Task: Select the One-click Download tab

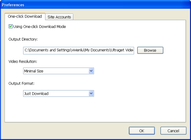Action: [x=25, y=16]
